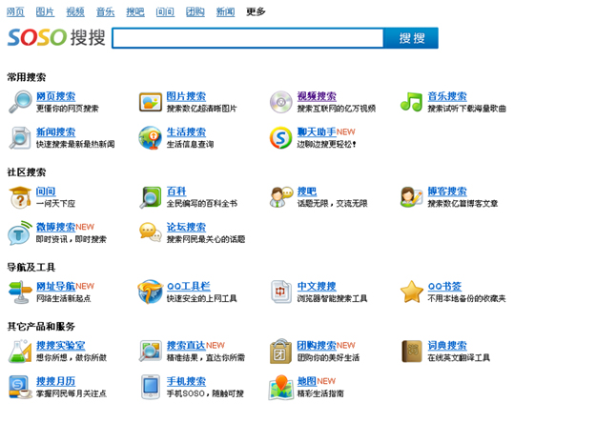Open the 问问 top tab

(165, 11)
